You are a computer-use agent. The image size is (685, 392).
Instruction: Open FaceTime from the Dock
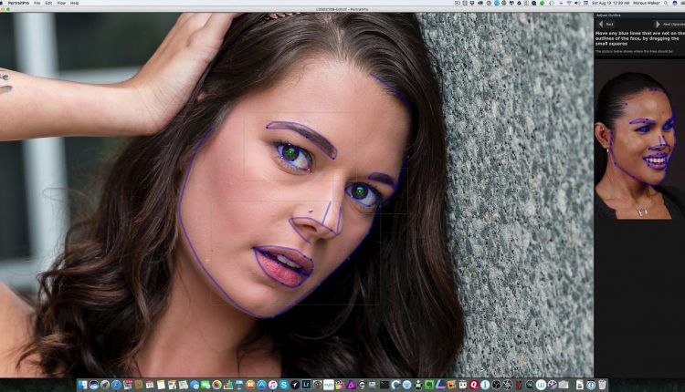point(205,385)
